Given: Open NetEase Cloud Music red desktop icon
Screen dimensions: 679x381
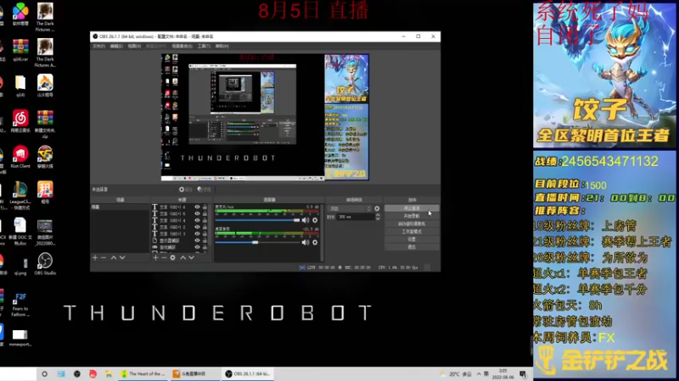Looking at the screenshot, I should pos(20,121).
